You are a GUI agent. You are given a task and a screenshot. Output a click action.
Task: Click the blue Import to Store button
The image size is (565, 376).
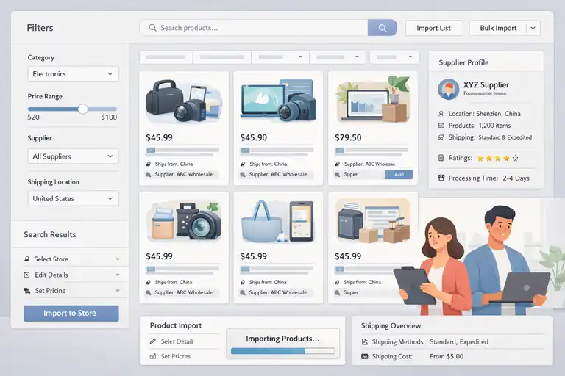click(71, 313)
